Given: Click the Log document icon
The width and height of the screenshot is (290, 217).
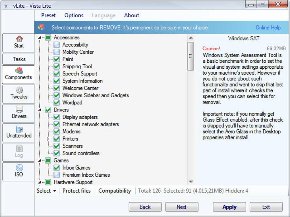Looking at the screenshot, I should click(19, 148).
